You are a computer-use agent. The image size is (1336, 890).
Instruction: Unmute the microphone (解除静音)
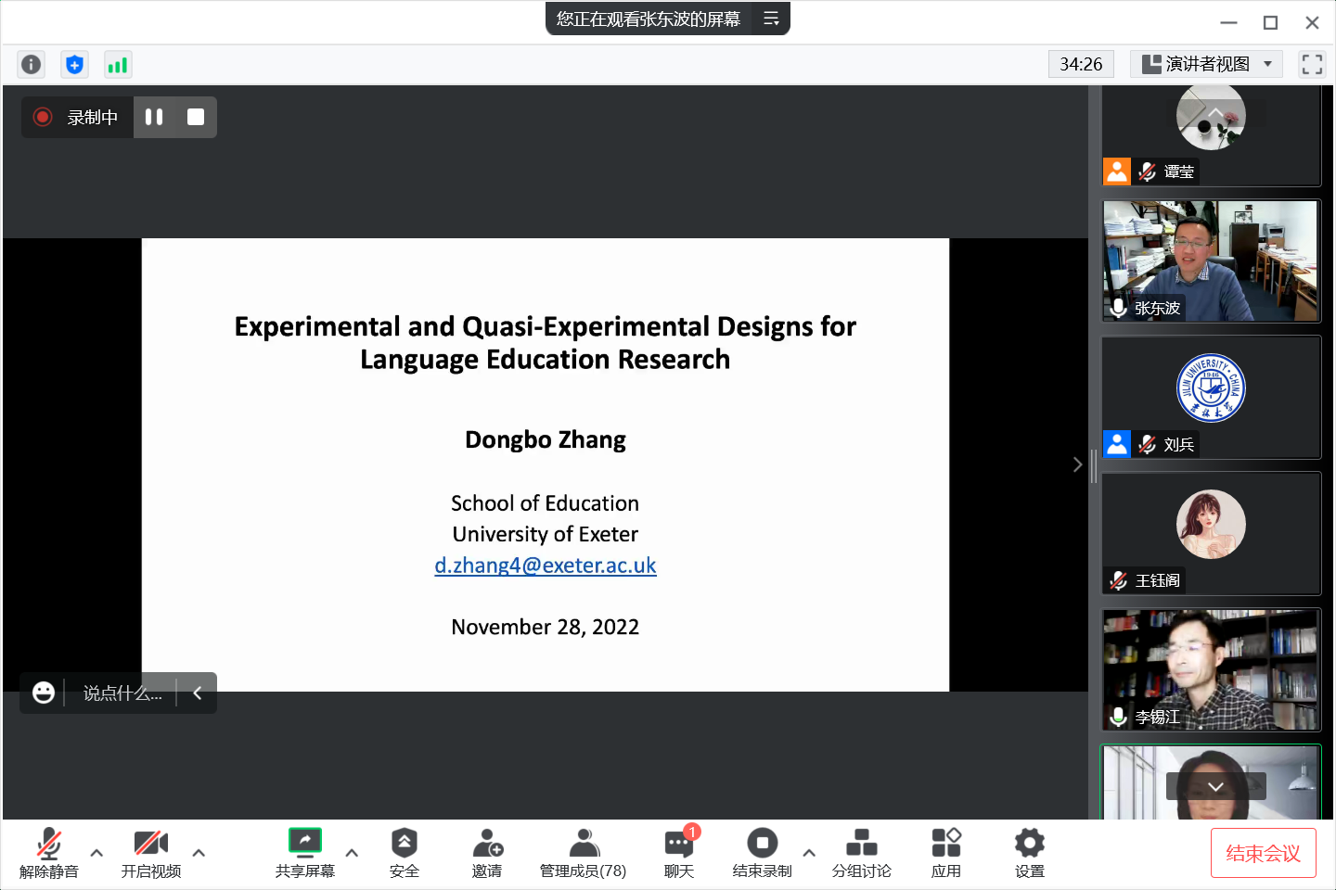pyautogui.click(x=49, y=853)
